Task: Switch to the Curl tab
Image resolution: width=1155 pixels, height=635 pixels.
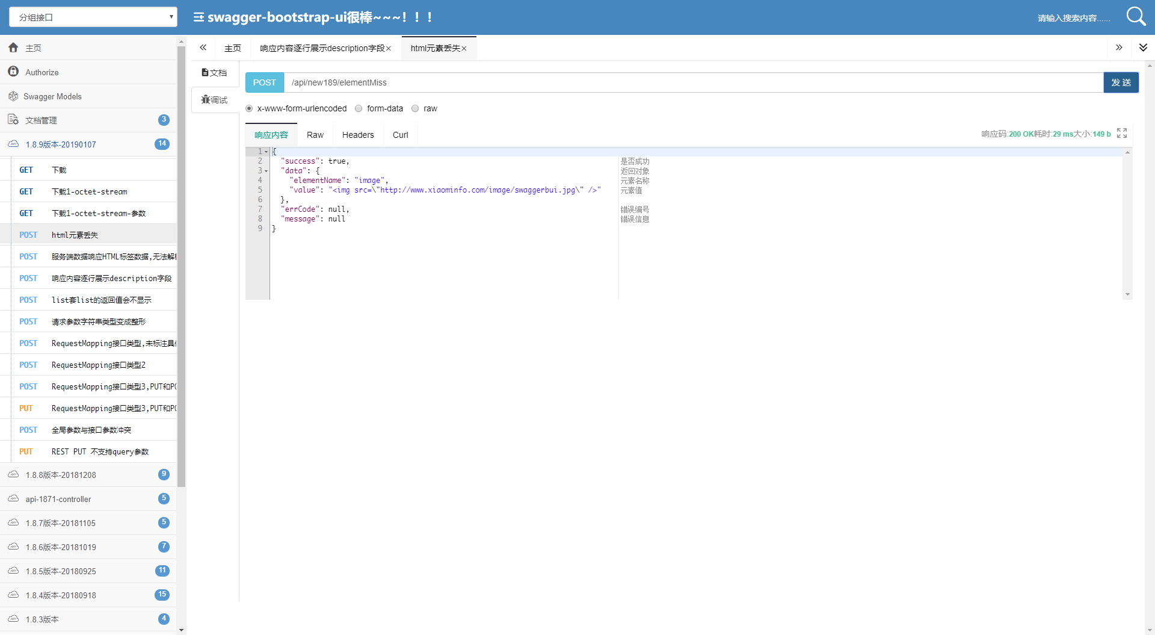Action: click(x=401, y=135)
